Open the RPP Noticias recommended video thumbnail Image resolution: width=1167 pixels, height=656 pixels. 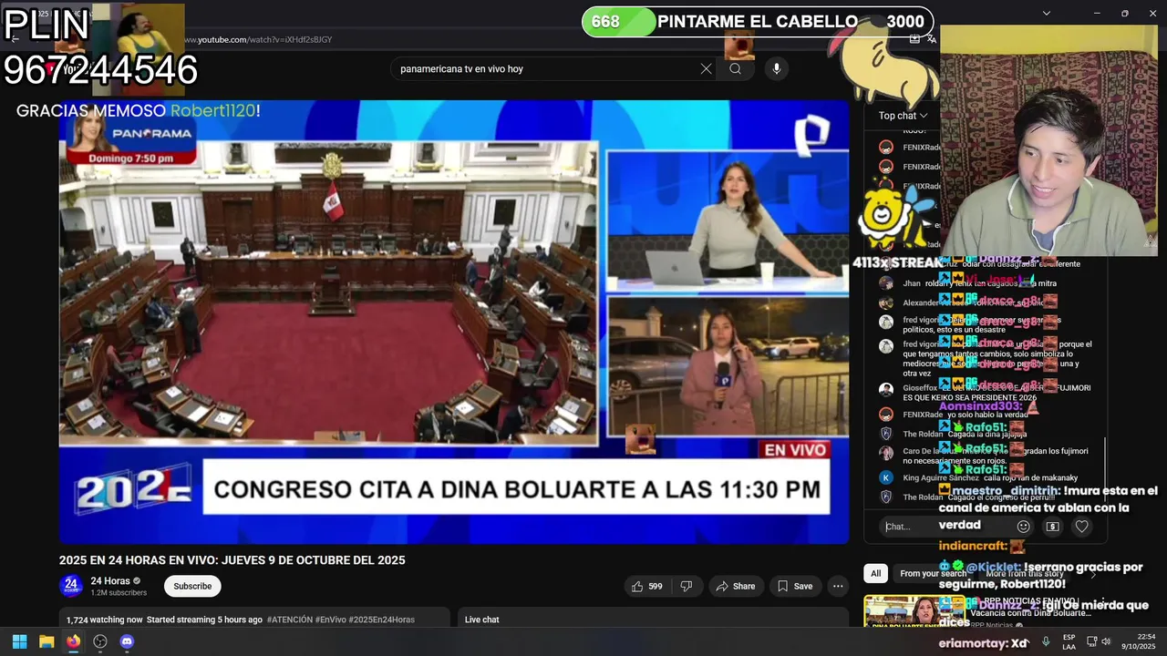[x=914, y=611]
